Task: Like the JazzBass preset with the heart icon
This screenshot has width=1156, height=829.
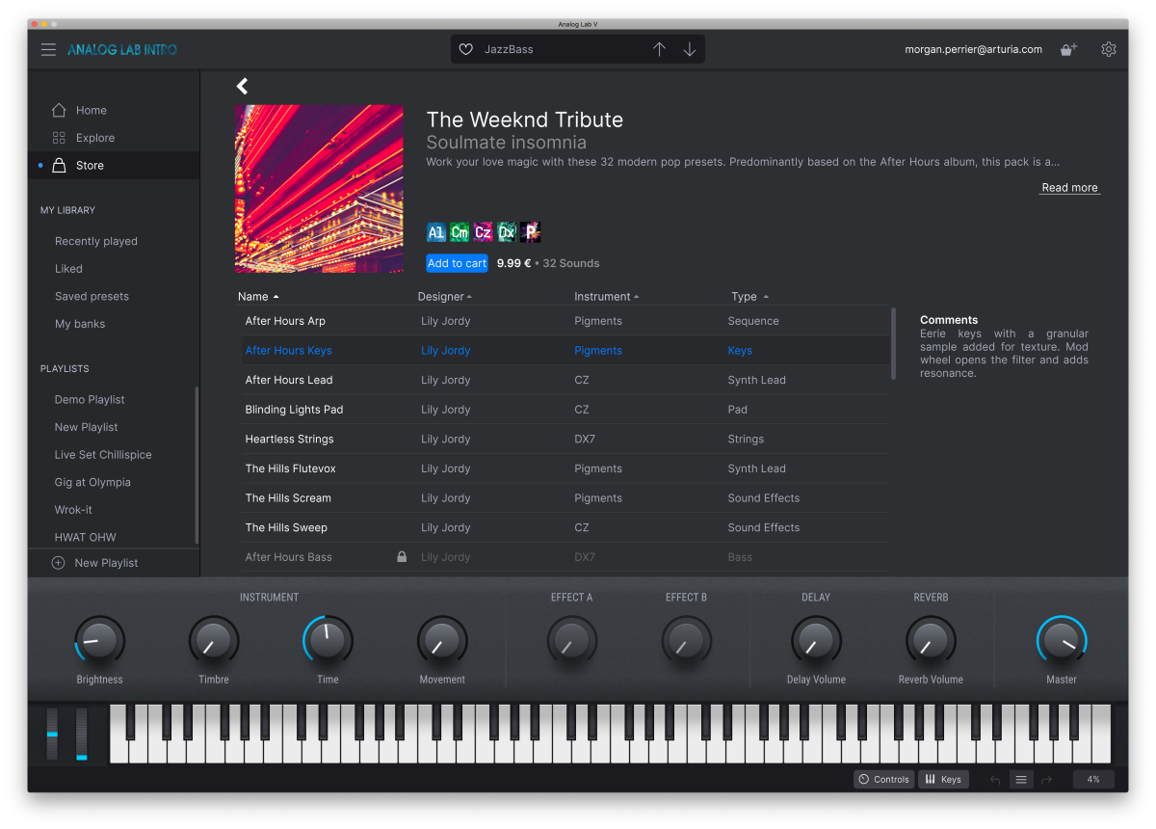Action: coord(466,49)
